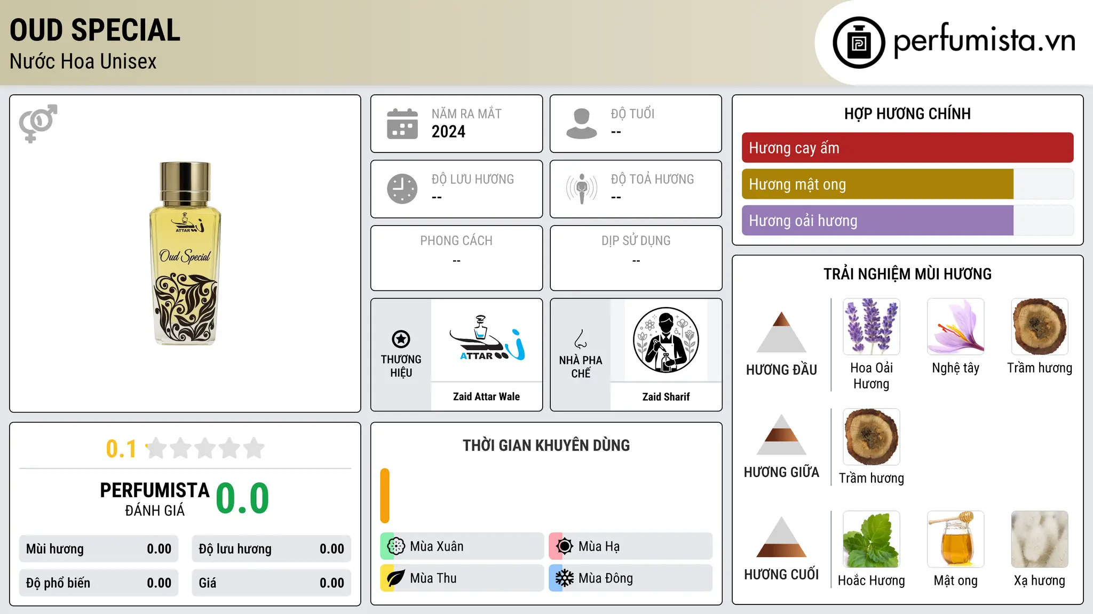The width and height of the screenshot is (1093, 614).
Task: Click the star badge icon above Thương hiệu
Action: coord(401,339)
